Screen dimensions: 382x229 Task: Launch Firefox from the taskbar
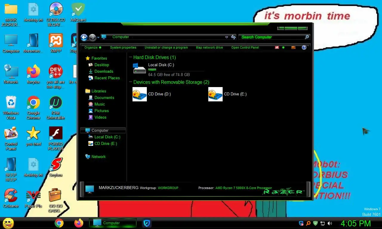pyautogui.click(x=79, y=223)
